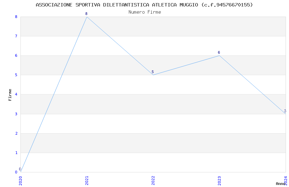Click the data point labeled 3 above 2024

(285, 114)
